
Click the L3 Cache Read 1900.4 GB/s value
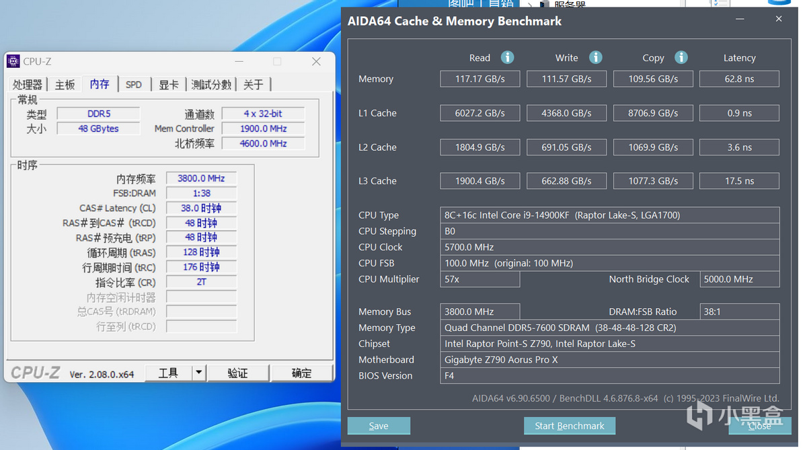(x=480, y=181)
